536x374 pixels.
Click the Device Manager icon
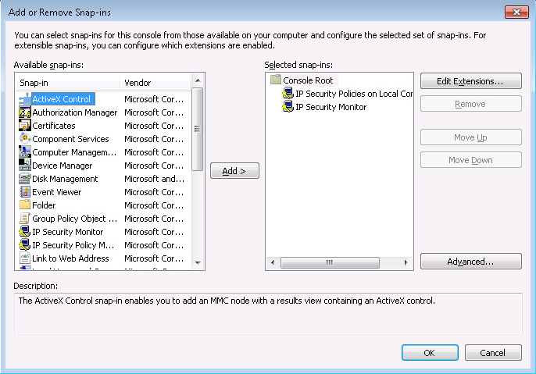tap(24, 166)
